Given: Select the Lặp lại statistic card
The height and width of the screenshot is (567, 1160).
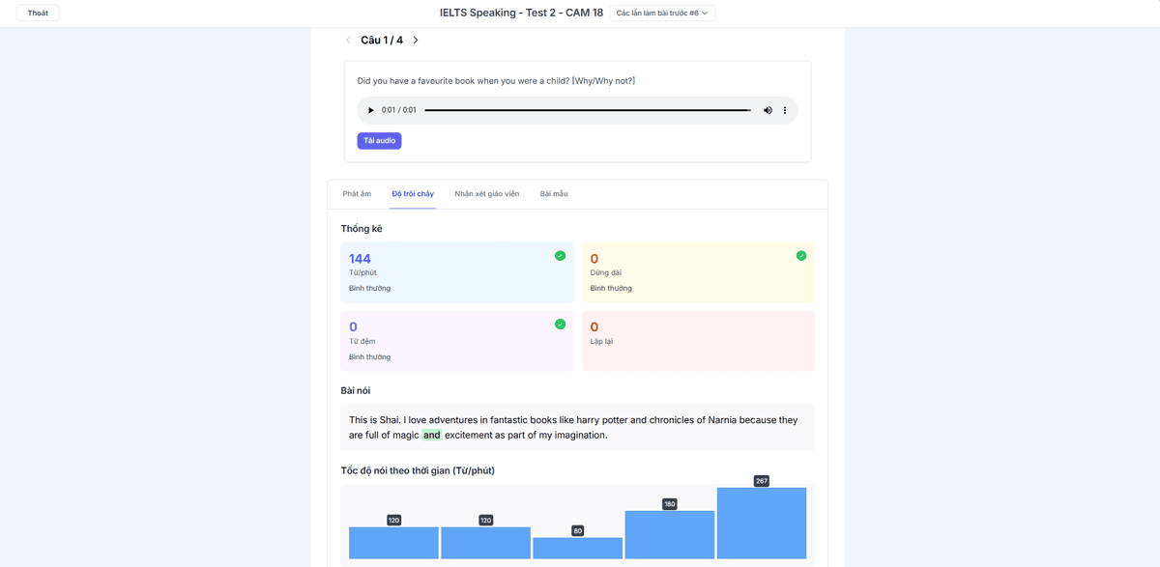Looking at the screenshot, I should coord(698,340).
